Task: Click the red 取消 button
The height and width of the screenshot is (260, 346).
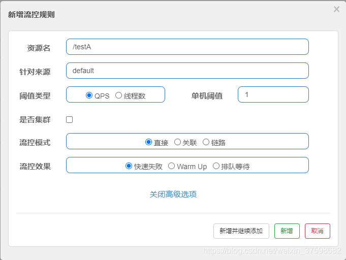Action: tap(318, 231)
